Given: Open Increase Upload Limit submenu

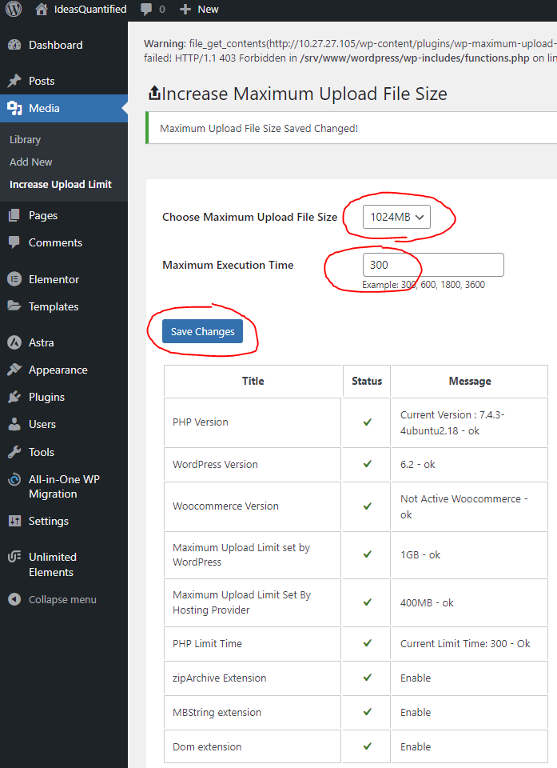Looking at the screenshot, I should tap(61, 185).
